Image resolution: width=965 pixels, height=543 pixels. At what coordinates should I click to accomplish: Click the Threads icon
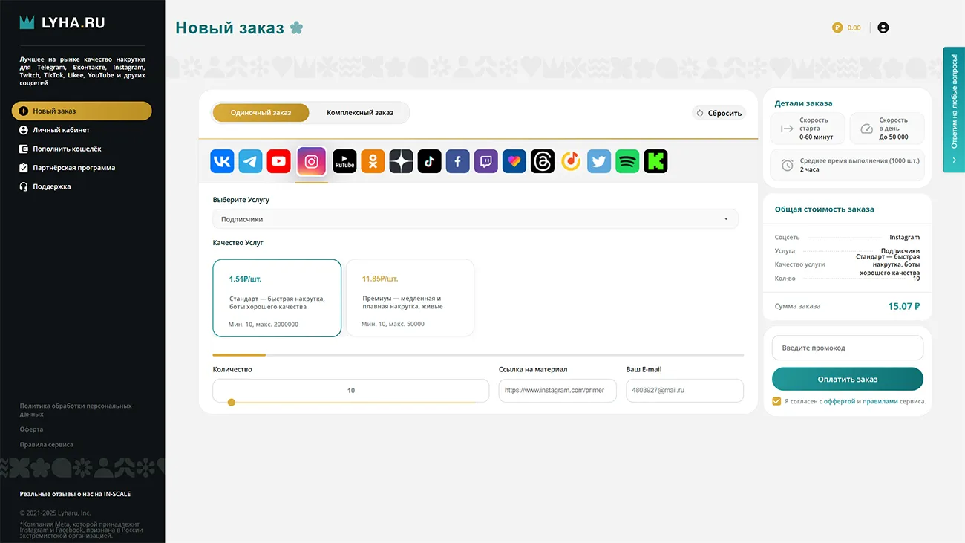click(543, 161)
